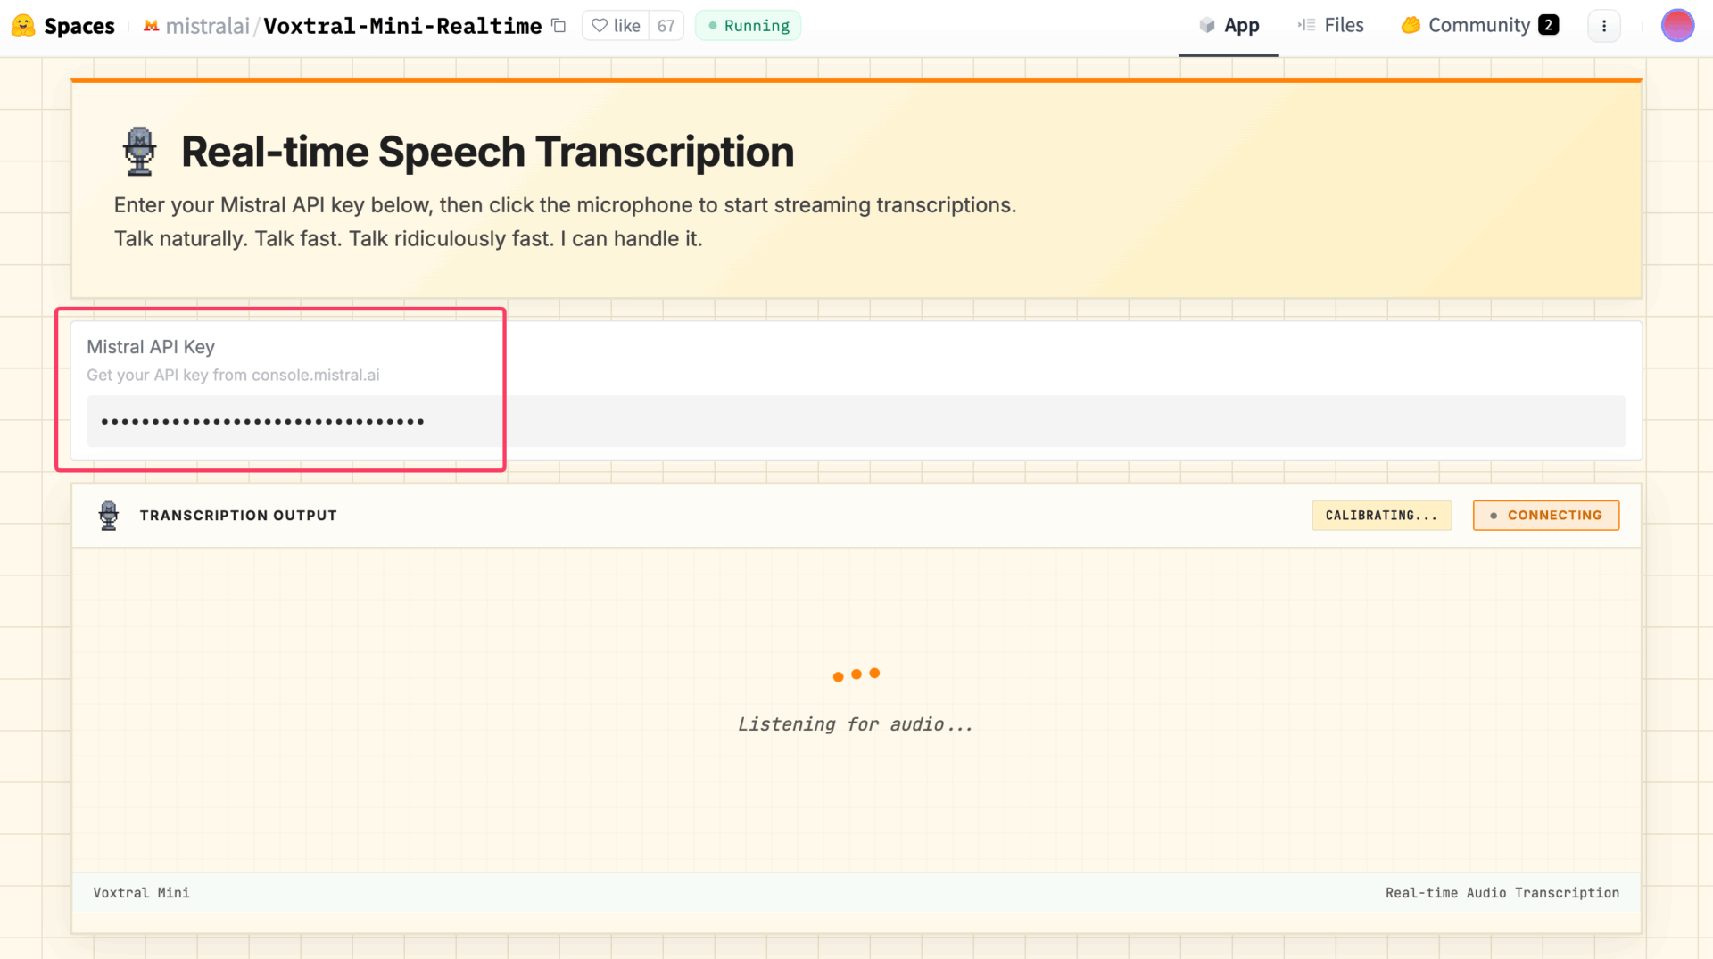The height and width of the screenshot is (959, 1713).
Task: Copy the space name with copy icon
Action: (559, 26)
